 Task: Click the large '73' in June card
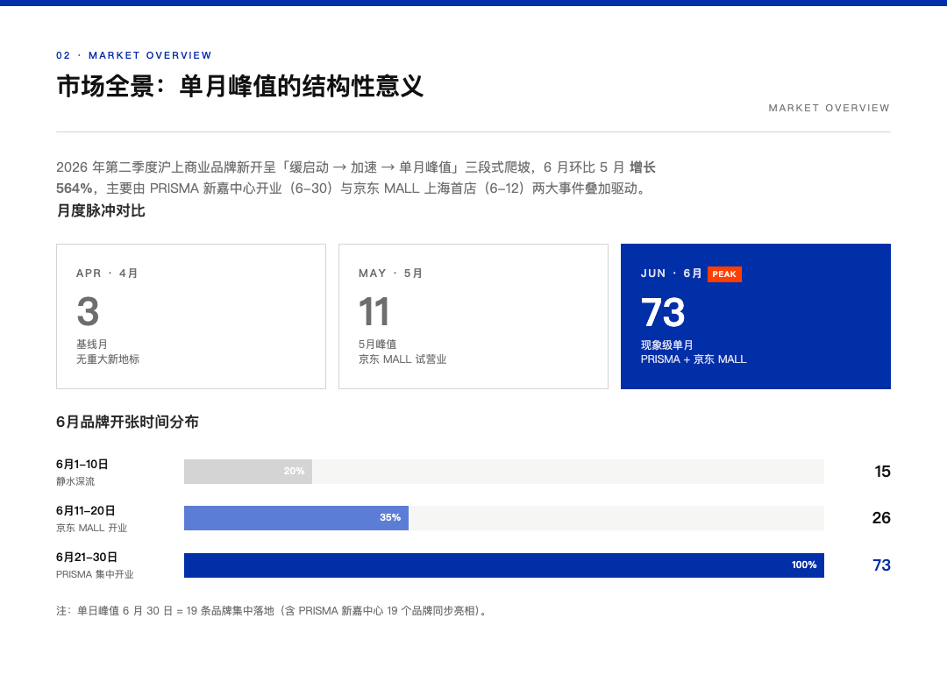(663, 313)
